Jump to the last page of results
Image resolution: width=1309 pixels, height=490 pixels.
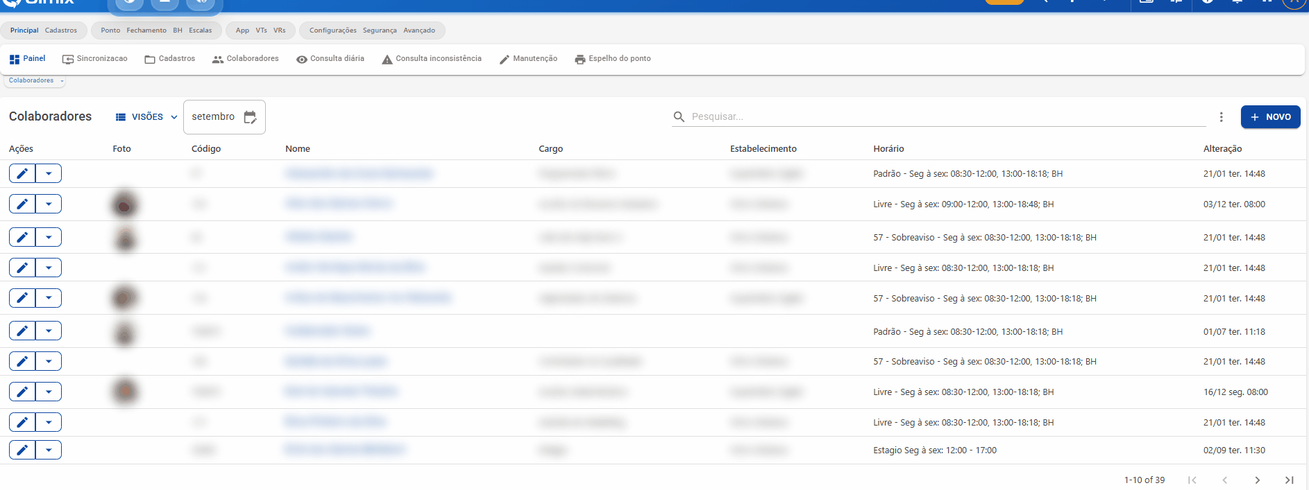tap(1290, 480)
